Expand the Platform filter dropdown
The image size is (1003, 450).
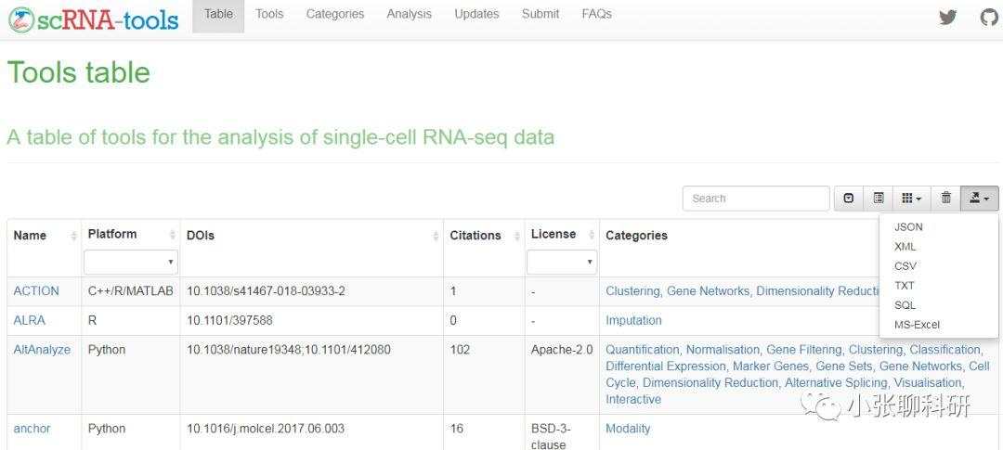pos(130,263)
